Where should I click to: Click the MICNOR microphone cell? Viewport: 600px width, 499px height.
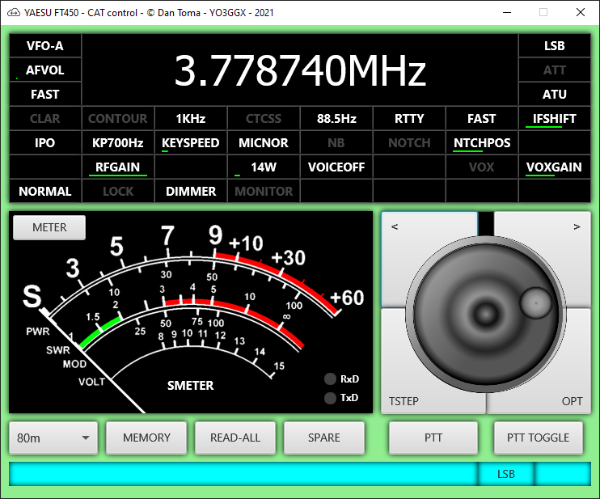click(x=264, y=142)
